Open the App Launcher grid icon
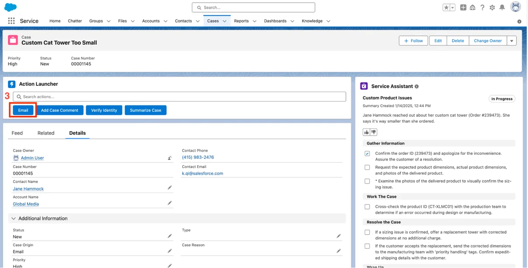Image resolution: width=528 pixels, height=268 pixels. click(11, 21)
